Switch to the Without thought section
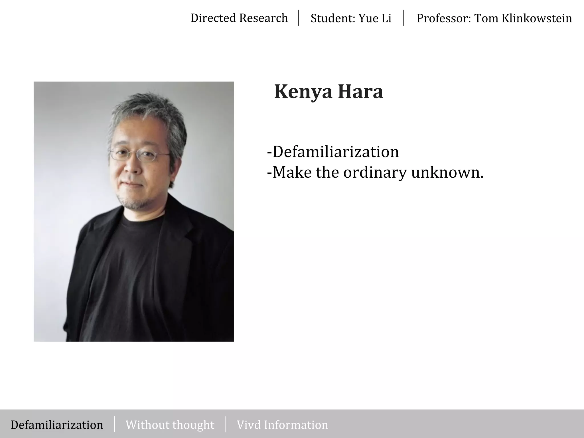The image size is (584, 438). [x=170, y=425]
